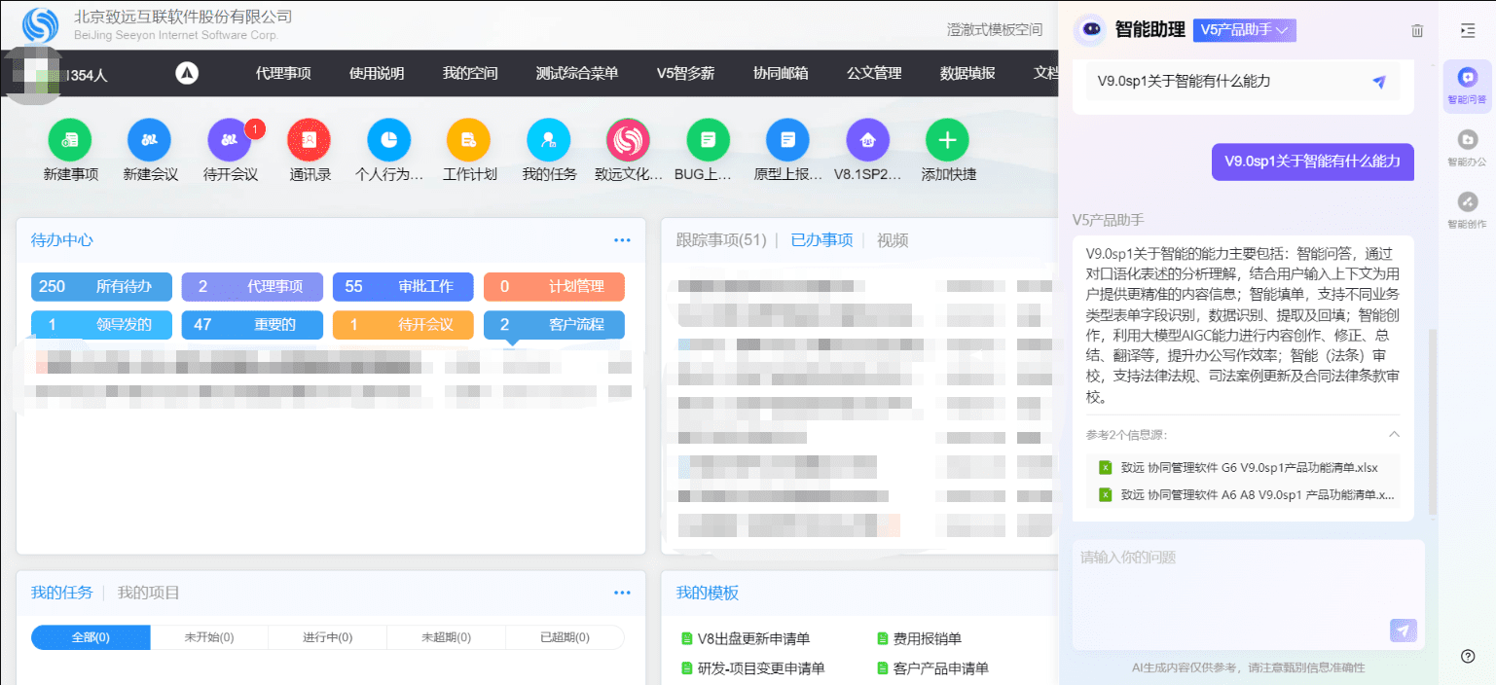
Task: Open V5产品助手 assistant dropdown
Action: pos(1244,30)
